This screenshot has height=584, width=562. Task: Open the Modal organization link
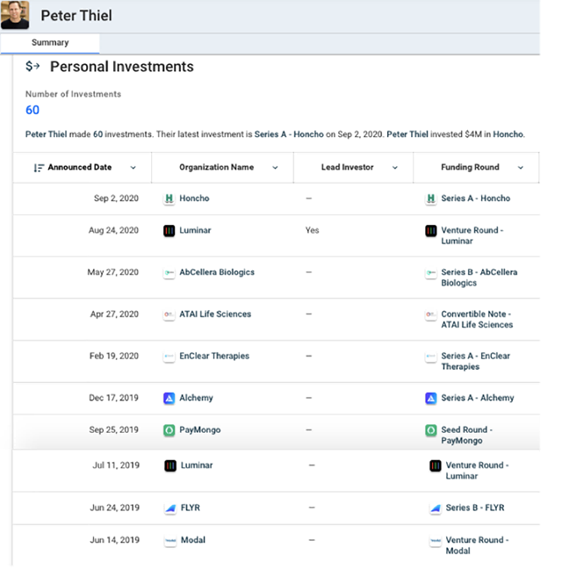click(193, 540)
